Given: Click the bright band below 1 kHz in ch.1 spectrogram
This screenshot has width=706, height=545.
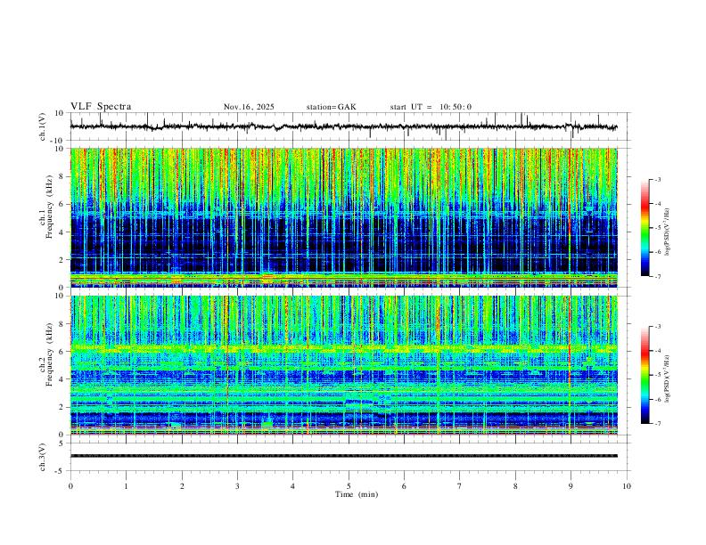Looking at the screenshot, I should (x=343, y=279).
